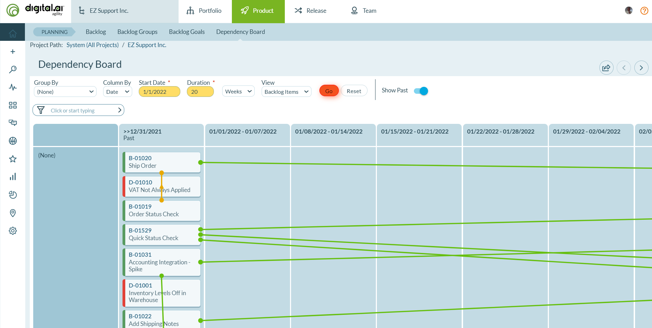Open the View Backlog Items dropdown

[x=287, y=92]
